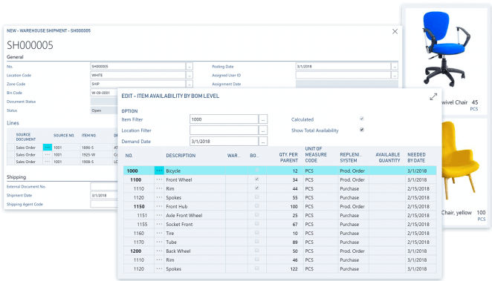
Task: Click the Assigned User ID input field
Action: pos(343,75)
